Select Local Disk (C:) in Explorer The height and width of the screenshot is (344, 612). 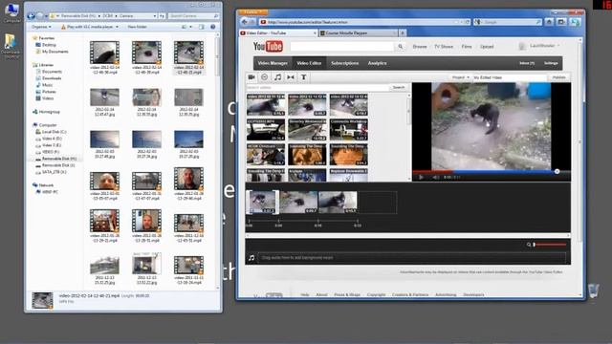pos(54,132)
